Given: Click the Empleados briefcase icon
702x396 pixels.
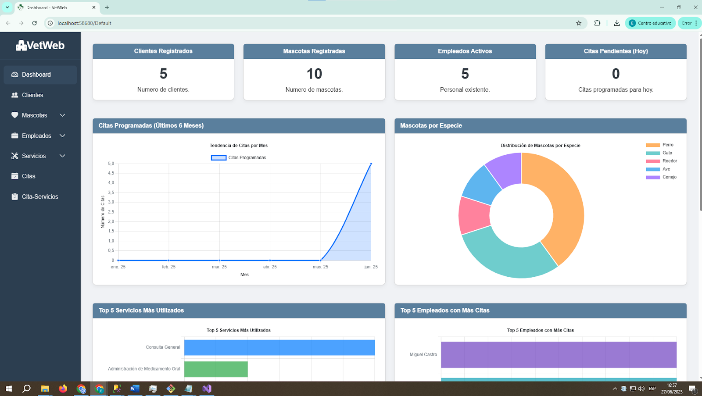Looking at the screenshot, I should pyautogui.click(x=15, y=136).
